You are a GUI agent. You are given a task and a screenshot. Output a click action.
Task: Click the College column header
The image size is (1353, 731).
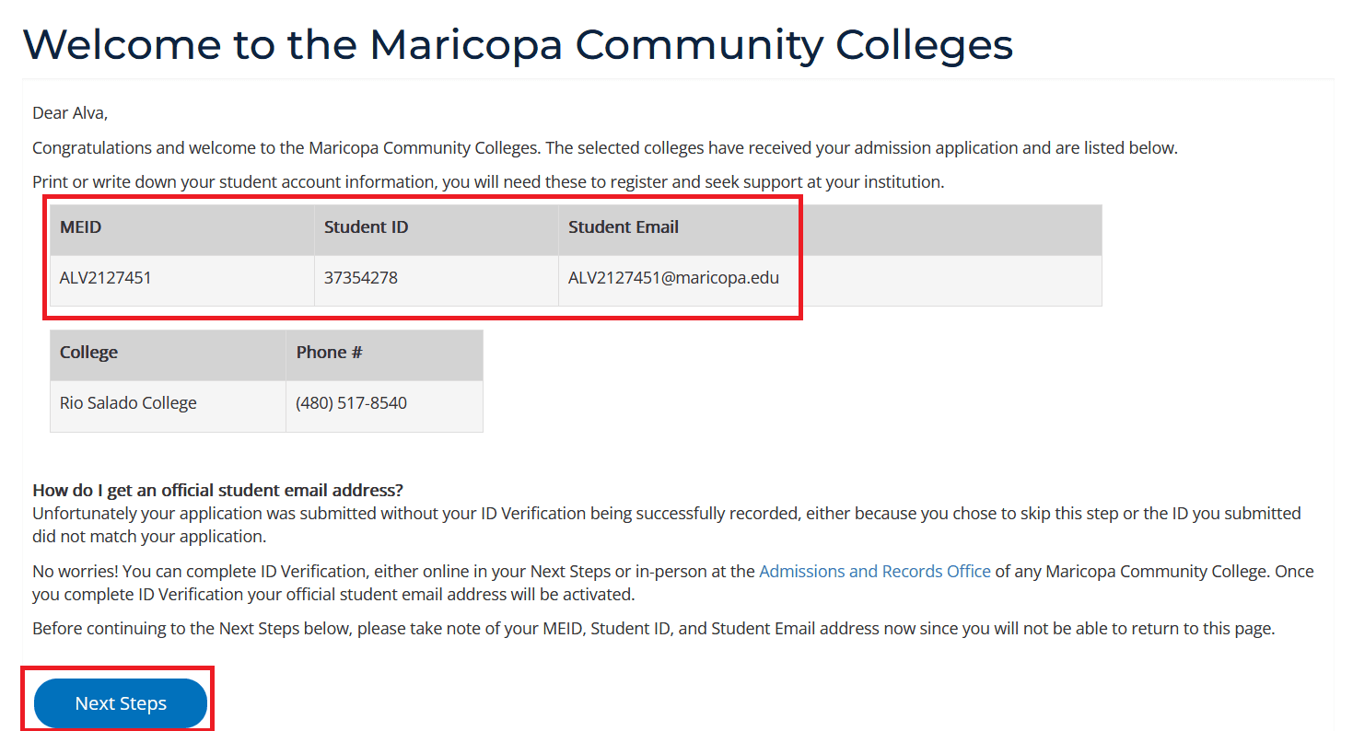click(x=88, y=353)
